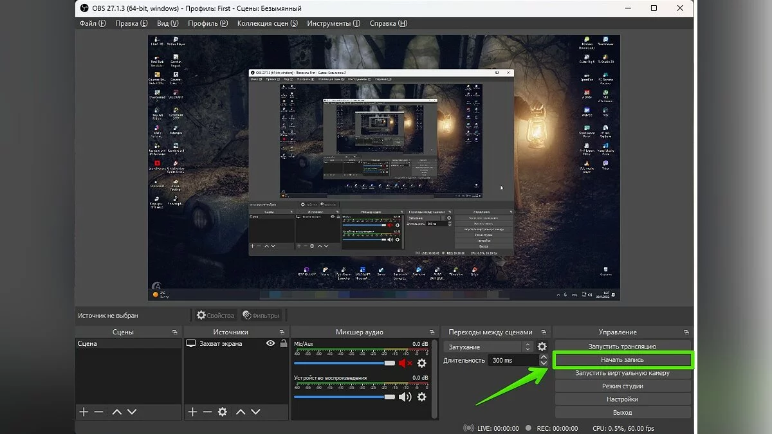This screenshot has height=434, width=772.
Task: Open the gear icon for source properties
Action: (223, 411)
